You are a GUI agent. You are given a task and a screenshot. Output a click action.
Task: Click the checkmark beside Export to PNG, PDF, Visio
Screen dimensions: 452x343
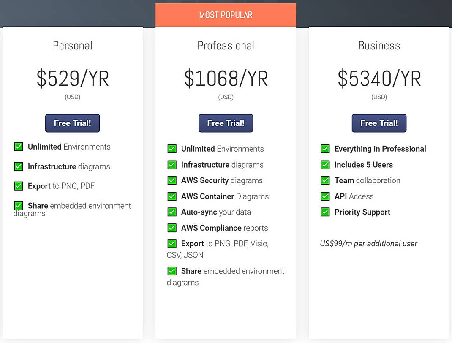[172, 244]
